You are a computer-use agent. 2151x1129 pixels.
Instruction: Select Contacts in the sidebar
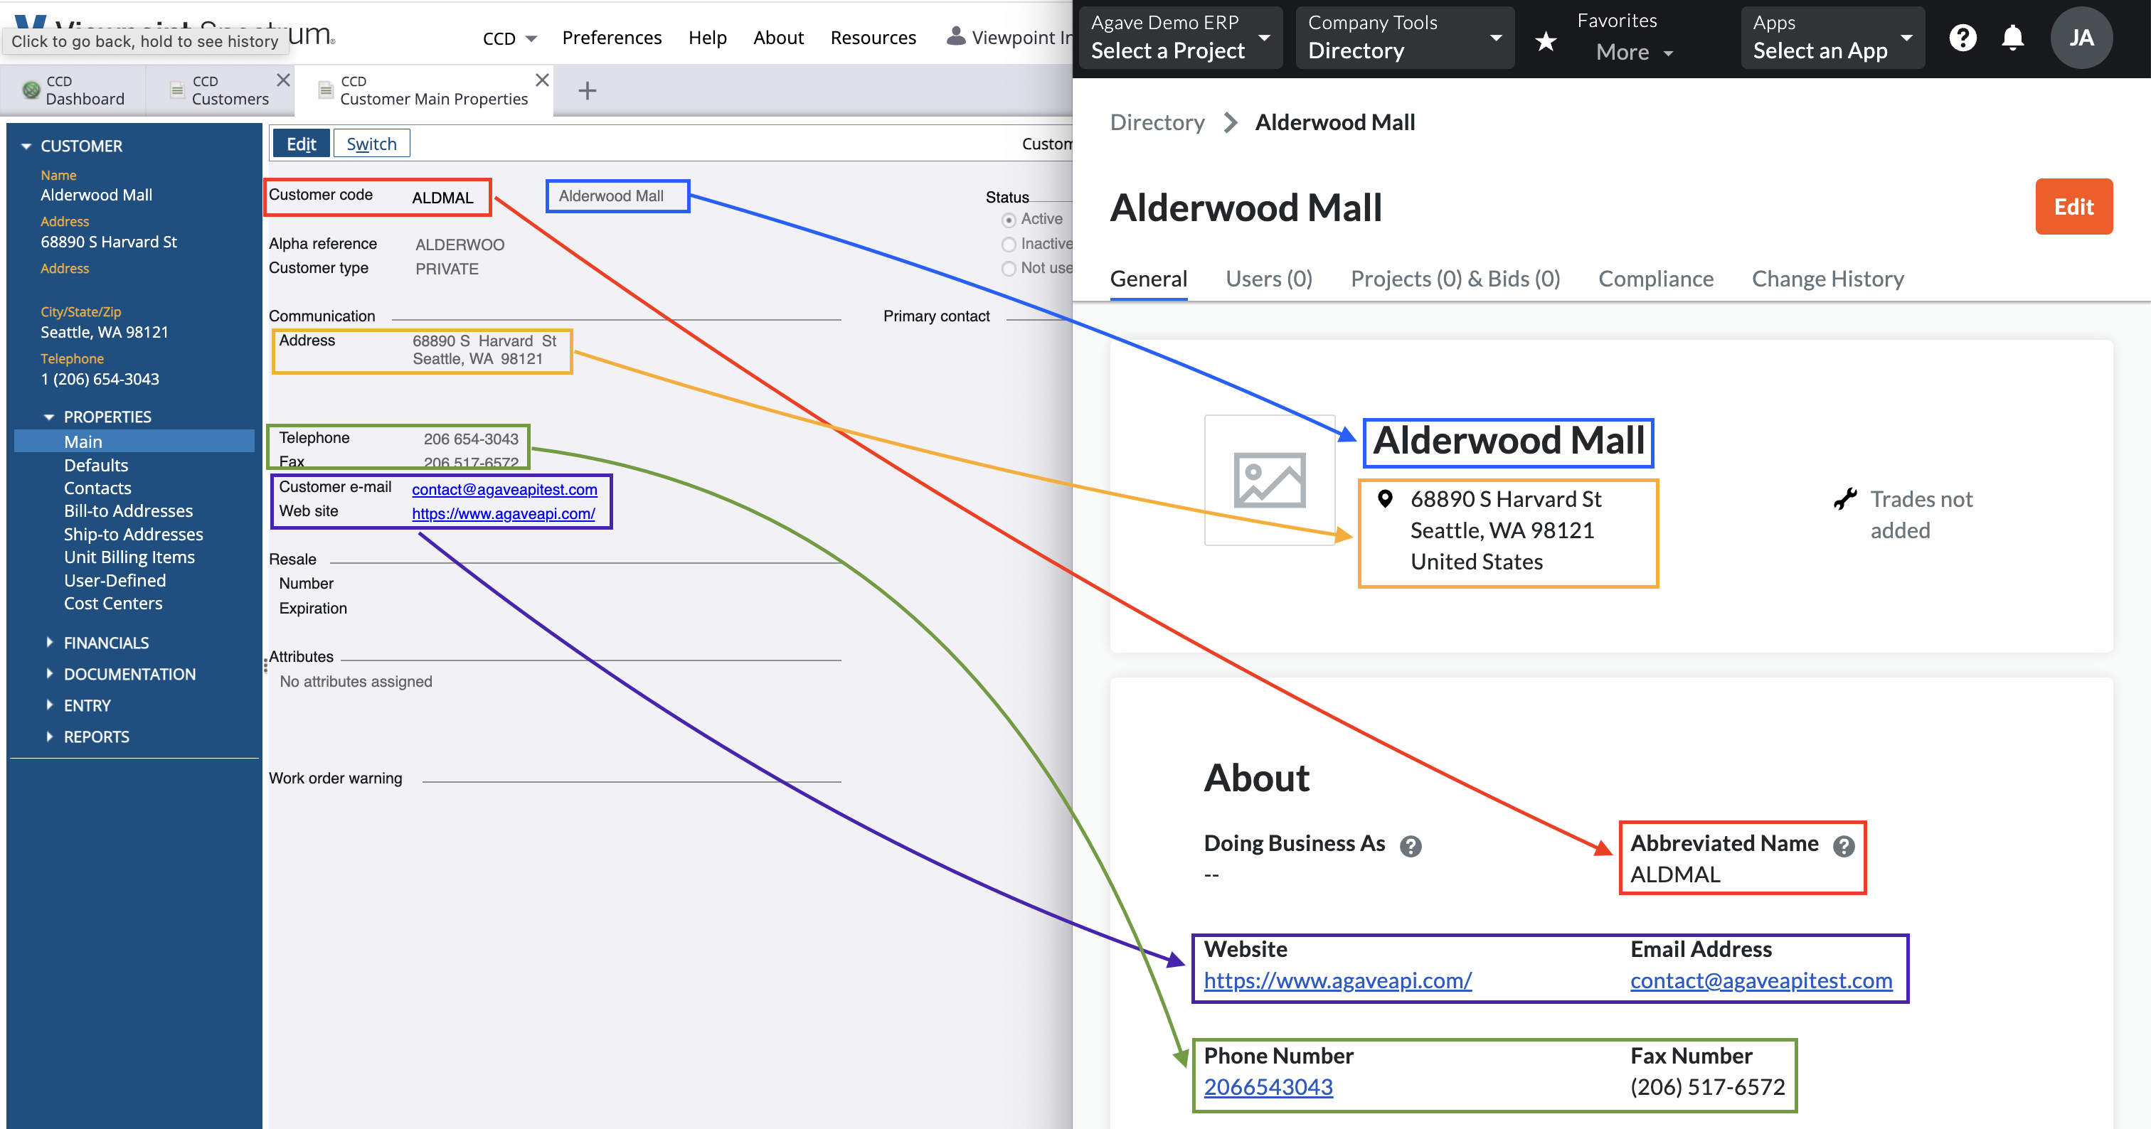pos(97,487)
